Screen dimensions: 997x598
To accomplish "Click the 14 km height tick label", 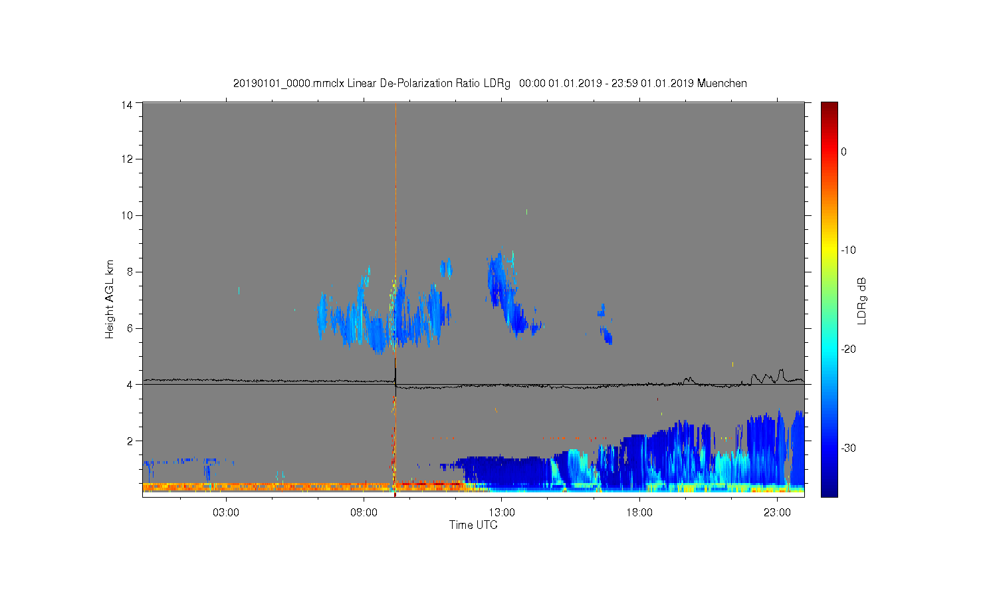I will click(127, 104).
